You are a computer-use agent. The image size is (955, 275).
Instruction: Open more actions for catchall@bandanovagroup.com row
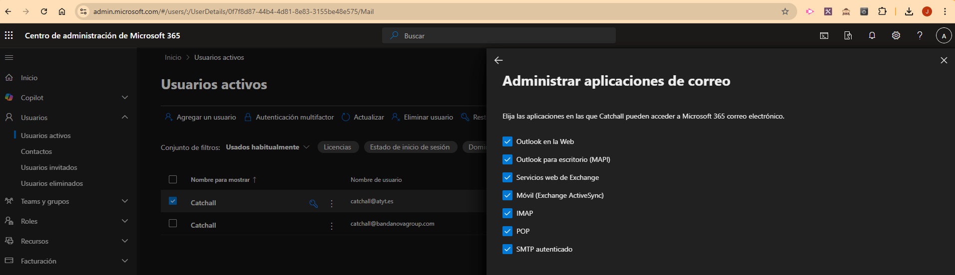332,226
